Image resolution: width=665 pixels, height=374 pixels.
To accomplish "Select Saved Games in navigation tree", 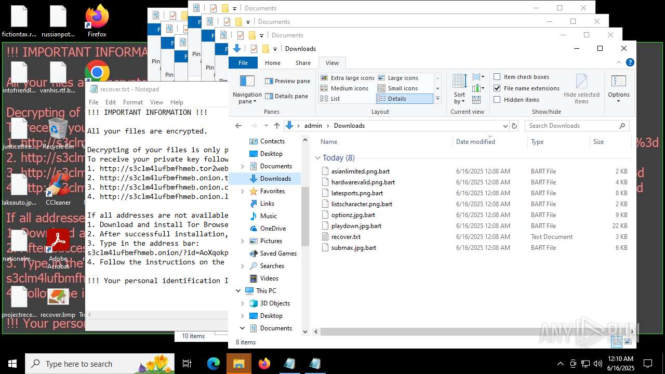I will [x=273, y=253].
